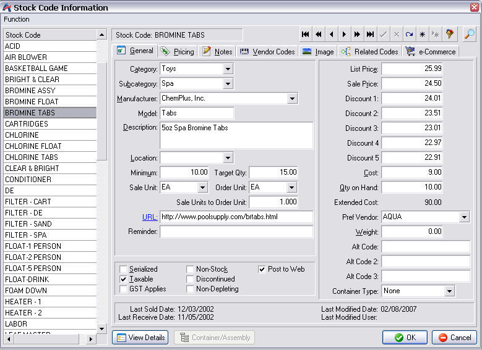Click the stock list up scroll arrow
This screenshot has height=350, width=482.
(101, 35)
